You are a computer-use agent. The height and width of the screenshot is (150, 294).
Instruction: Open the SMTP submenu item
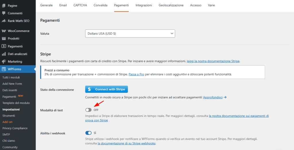click(6, 135)
